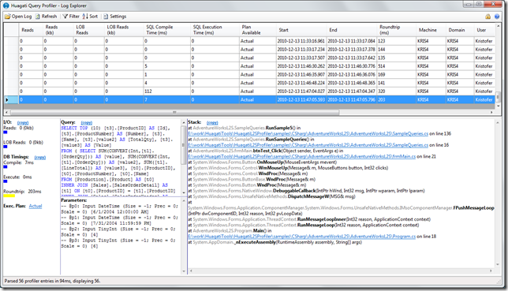The image size is (508, 291).
Task: Open SampleQueries.cs link at line 16
Action: pos(308,145)
